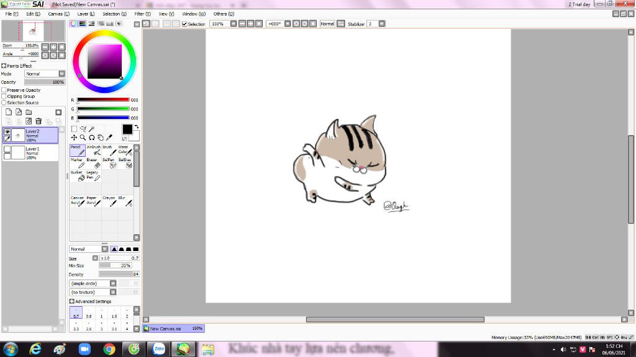Expand Advanced Settings
Viewport: 636px width, 357px height.
coord(72,302)
